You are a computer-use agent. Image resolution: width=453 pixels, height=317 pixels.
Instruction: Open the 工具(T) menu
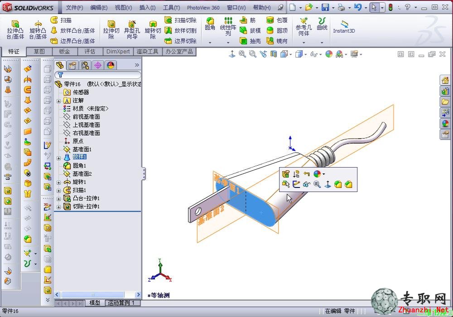(x=171, y=8)
